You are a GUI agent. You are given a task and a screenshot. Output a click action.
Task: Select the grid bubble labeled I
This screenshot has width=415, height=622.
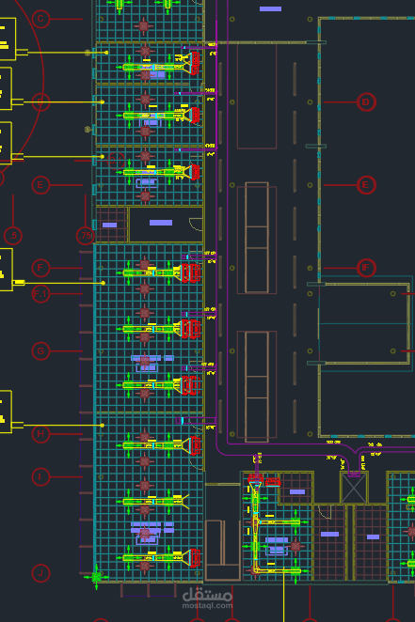pos(40,476)
